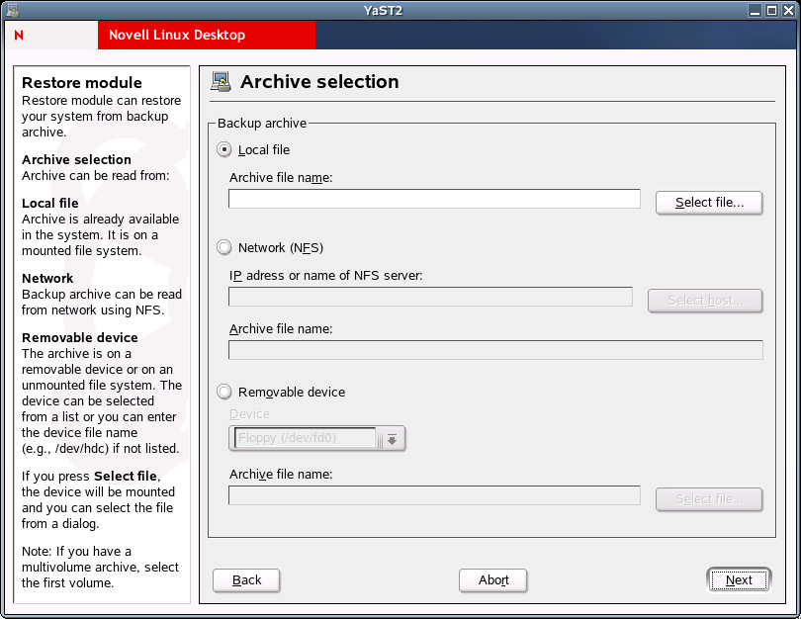The width and height of the screenshot is (801, 619).
Task: Go Back to the previous step
Action: point(246,580)
